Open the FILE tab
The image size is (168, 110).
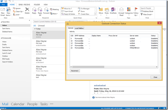tap(3, 5)
